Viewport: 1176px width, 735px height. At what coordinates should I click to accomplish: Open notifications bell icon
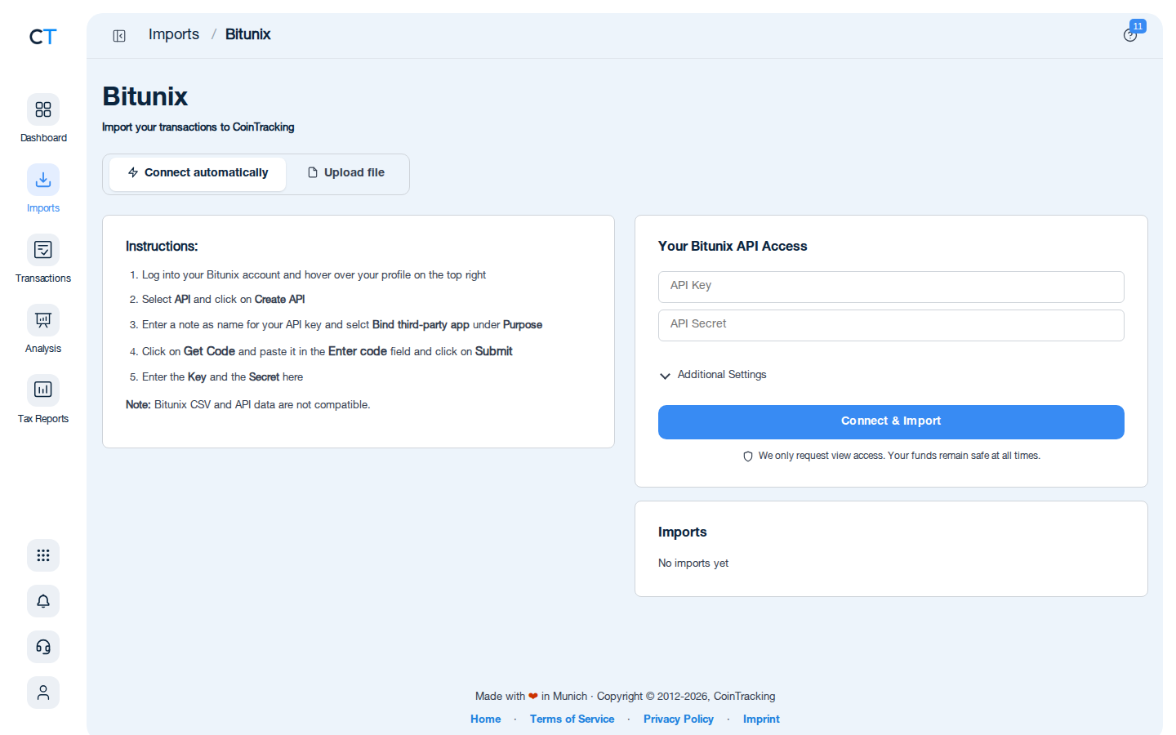pos(43,601)
